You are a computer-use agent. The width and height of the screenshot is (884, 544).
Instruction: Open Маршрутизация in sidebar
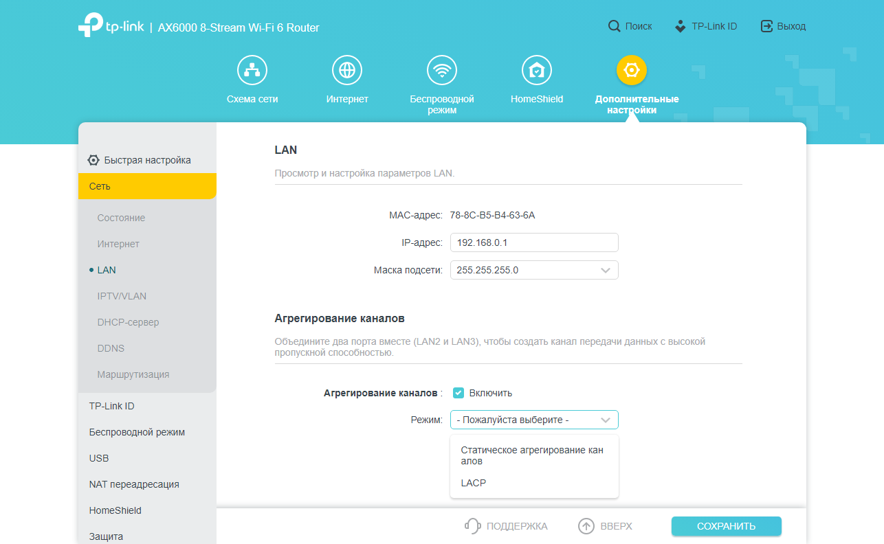click(x=133, y=374)
